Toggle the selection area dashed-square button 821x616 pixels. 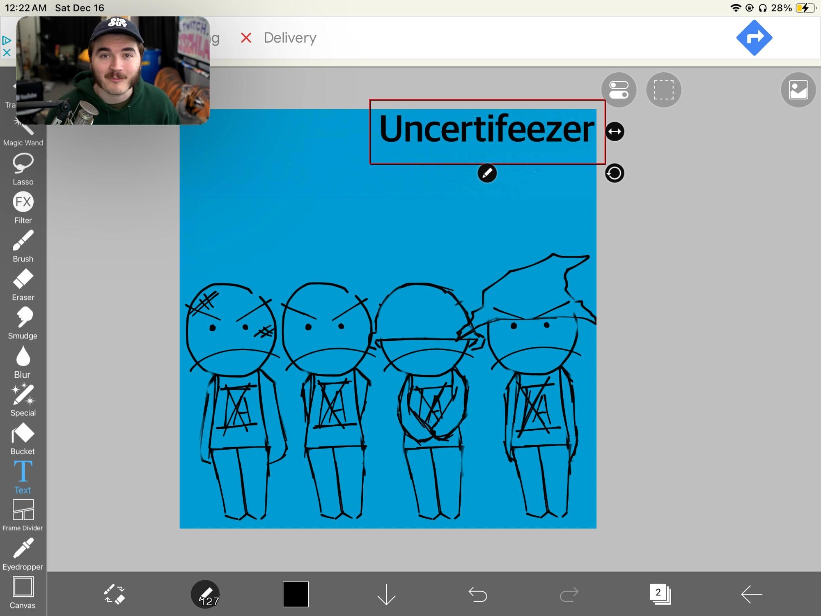pyautogui.click(x=663, y=90)
